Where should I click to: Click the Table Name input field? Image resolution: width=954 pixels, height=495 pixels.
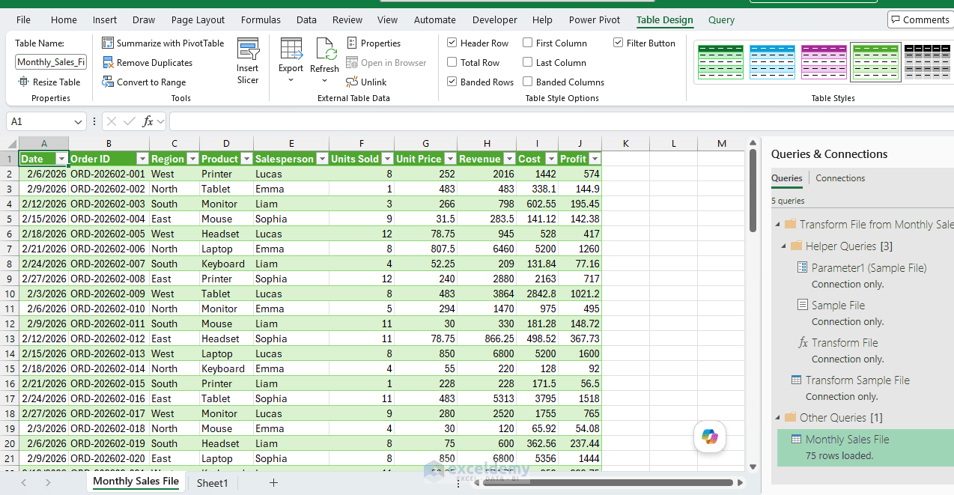[51, 62]
